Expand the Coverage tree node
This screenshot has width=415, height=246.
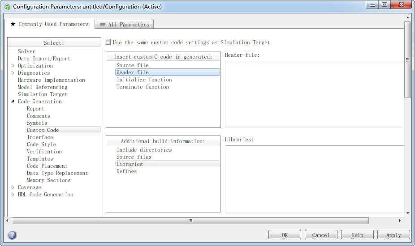[x=13, y=187]
